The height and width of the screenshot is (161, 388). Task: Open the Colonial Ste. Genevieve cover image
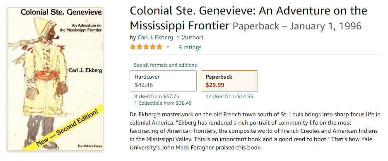click(55, 79)
